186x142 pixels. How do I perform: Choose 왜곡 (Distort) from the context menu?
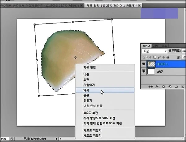point(105,90)
